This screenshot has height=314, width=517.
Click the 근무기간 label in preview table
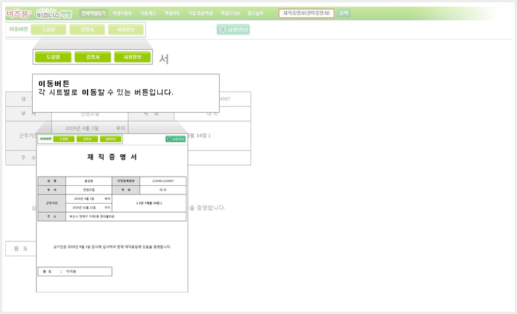[x=52, y=203]
